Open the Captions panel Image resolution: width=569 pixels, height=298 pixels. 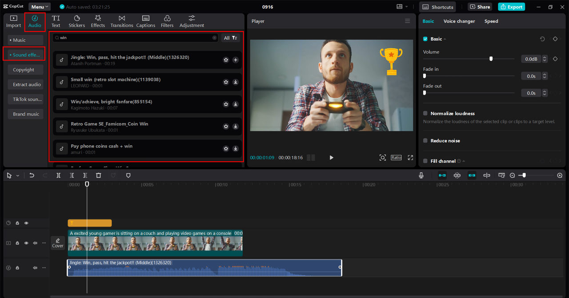pyautogui.click(x=146, y=21)
